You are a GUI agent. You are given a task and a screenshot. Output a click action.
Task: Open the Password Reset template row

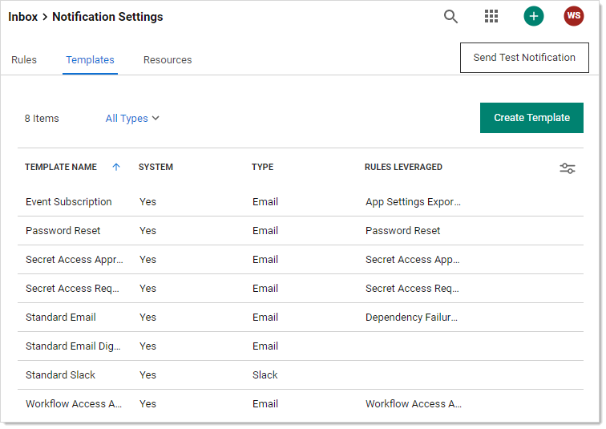[x=63, y=231]
